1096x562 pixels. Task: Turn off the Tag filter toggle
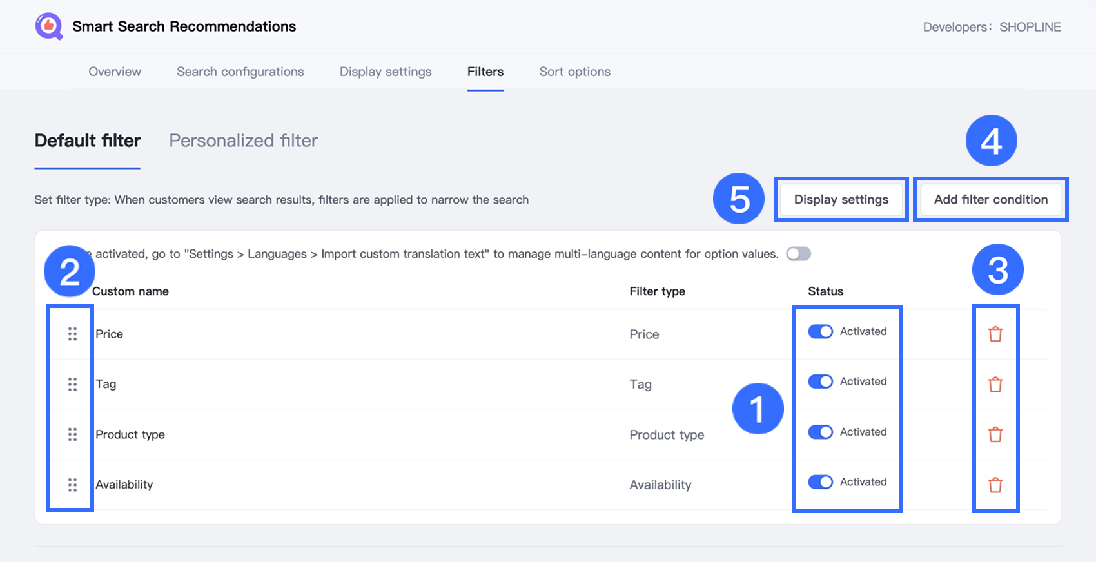pyautogui.click(x=820, y=382)
